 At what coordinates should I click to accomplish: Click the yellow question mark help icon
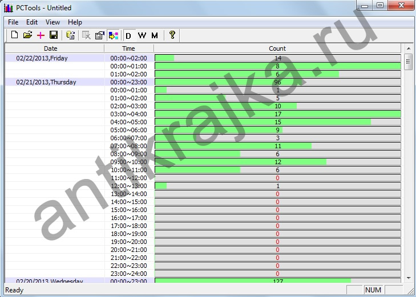172,35
